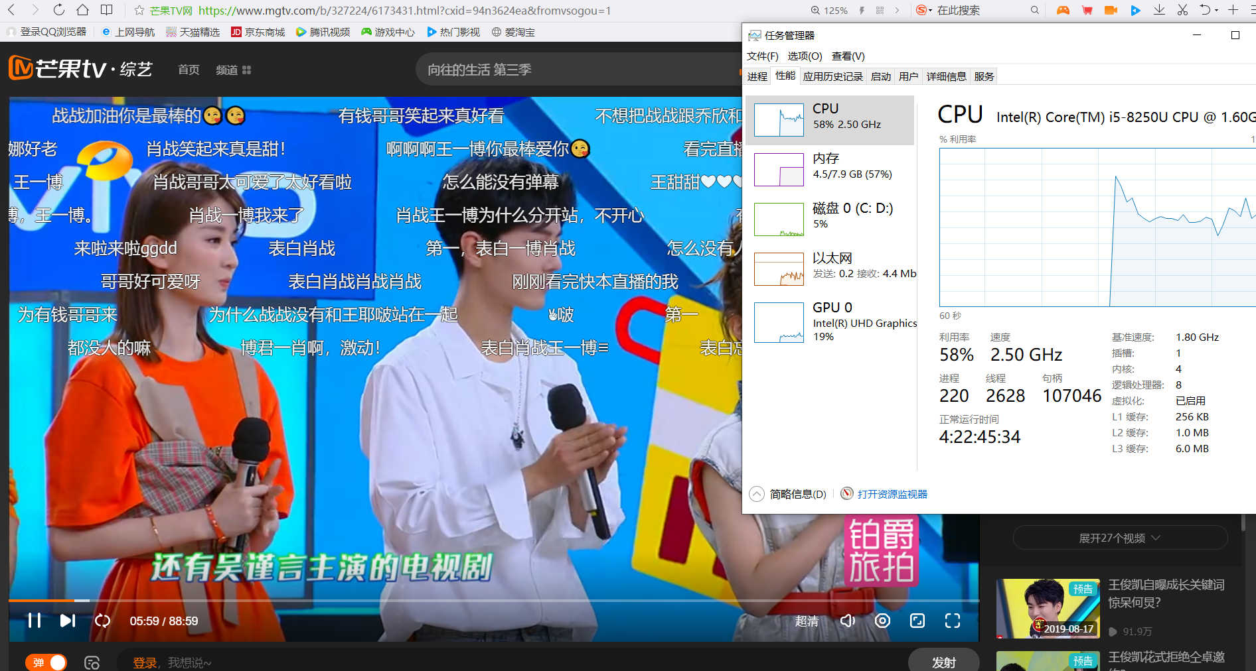Switch to 进程 tab in Task Manager
The height and width of the screenshot is (671, 1256).
point(757,76)
